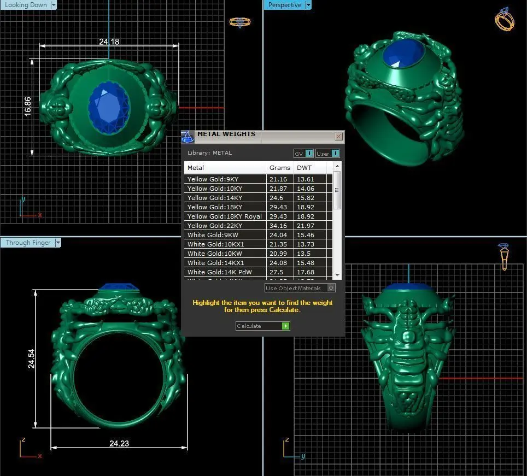The width and height of the screenshot is (527, 476).
Task: Click the Library: METAL label
Action: coord(209,153)
